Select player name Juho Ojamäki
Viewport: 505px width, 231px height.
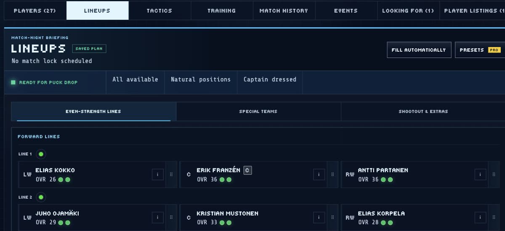tap(57, 213)
